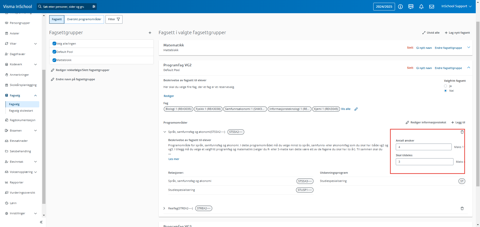The image size is (480, 227).
Task: Toggle Matteblokk checkbox
Action: pos(54,60)
